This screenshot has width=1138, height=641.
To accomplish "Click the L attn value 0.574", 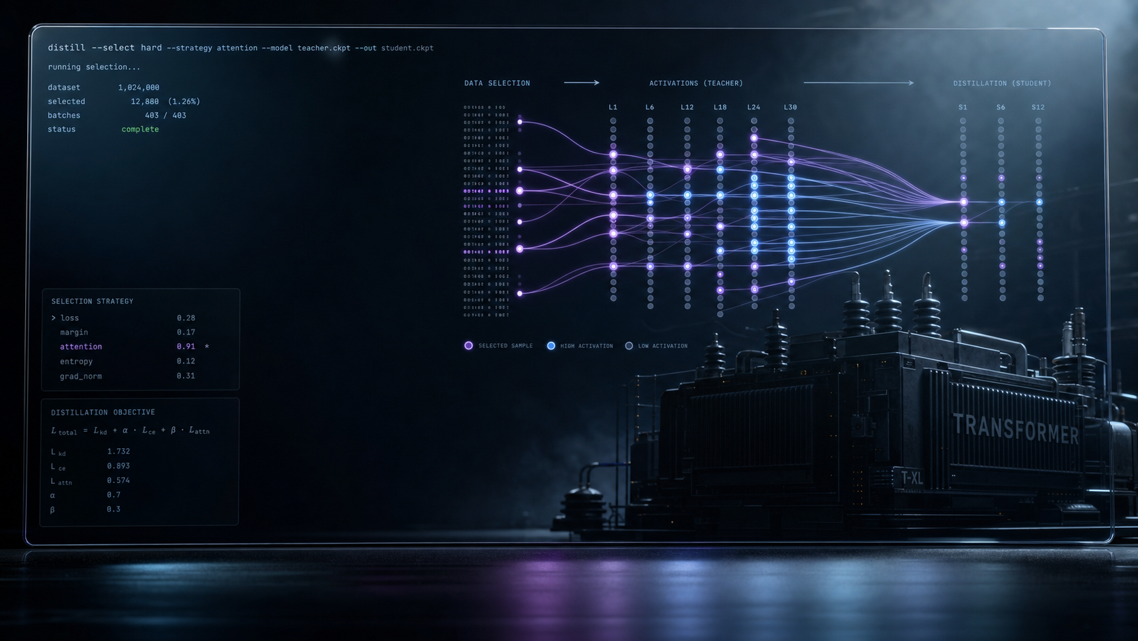I will pyautogui.click(x=118, y=480).
